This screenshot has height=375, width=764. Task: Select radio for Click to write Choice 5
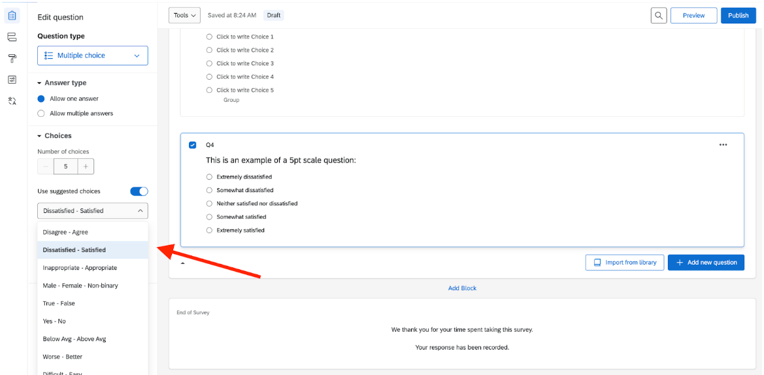pos(210,90)
